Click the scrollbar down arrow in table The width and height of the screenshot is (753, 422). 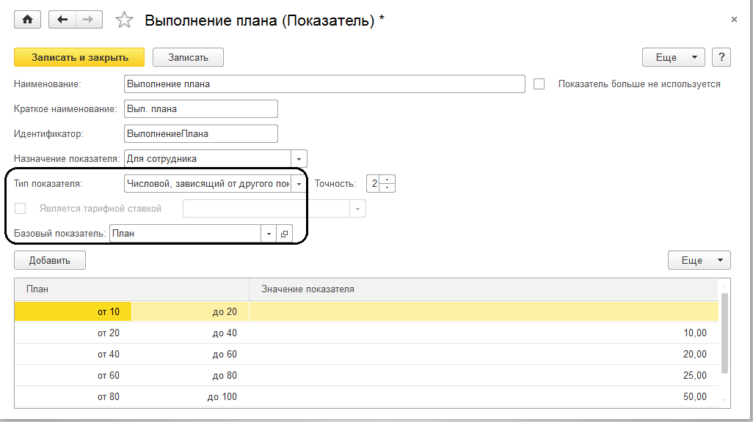coord(724,401)
